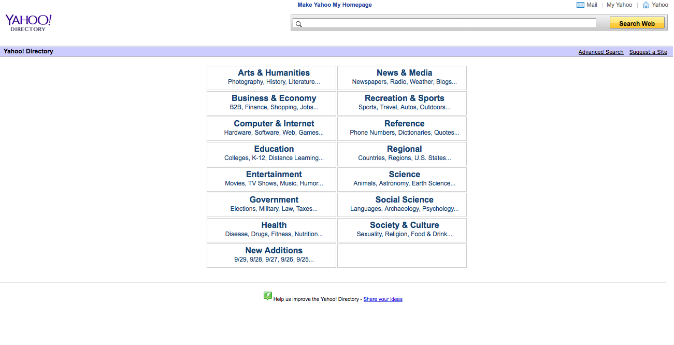Viewport: 674px width, 345px height.
Task: Click the Hardware subcategory link
Action: tap(237, 133)
